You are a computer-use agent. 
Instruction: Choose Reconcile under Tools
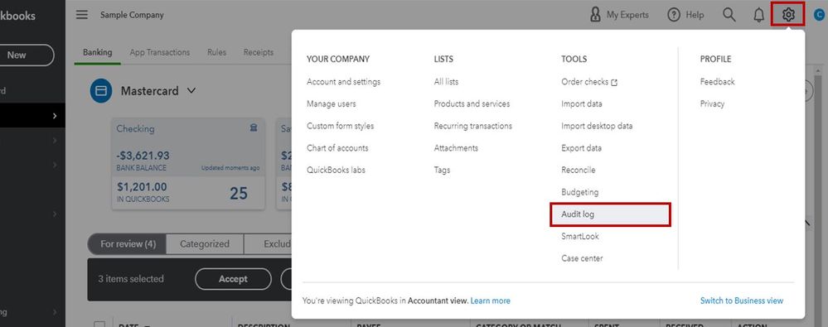[x=579, y=170]
